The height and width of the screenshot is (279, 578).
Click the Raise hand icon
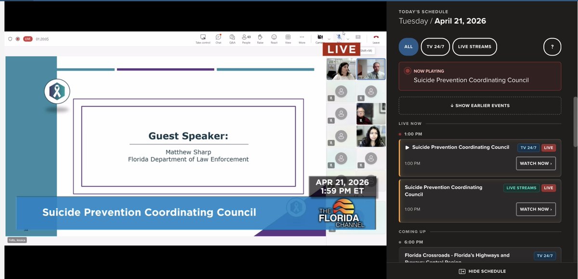point(260,37)
